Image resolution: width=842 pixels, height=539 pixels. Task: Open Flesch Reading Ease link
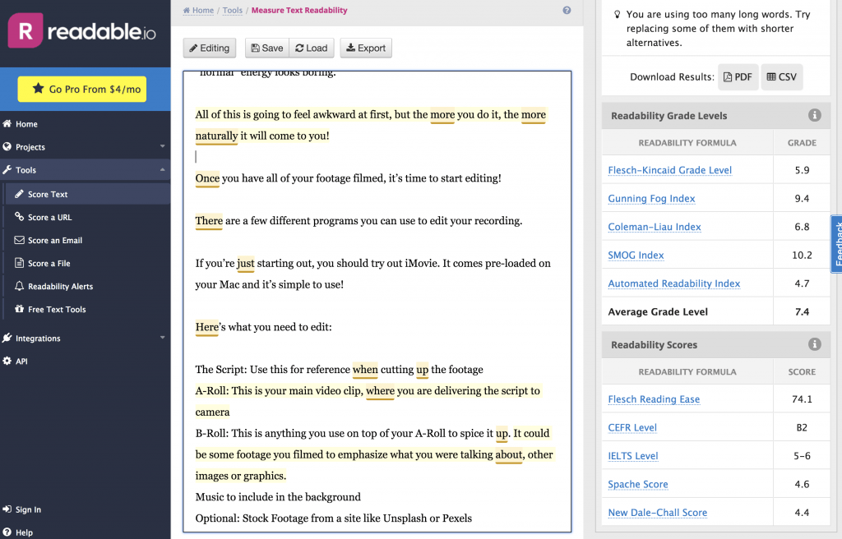(x=654, y=398)
